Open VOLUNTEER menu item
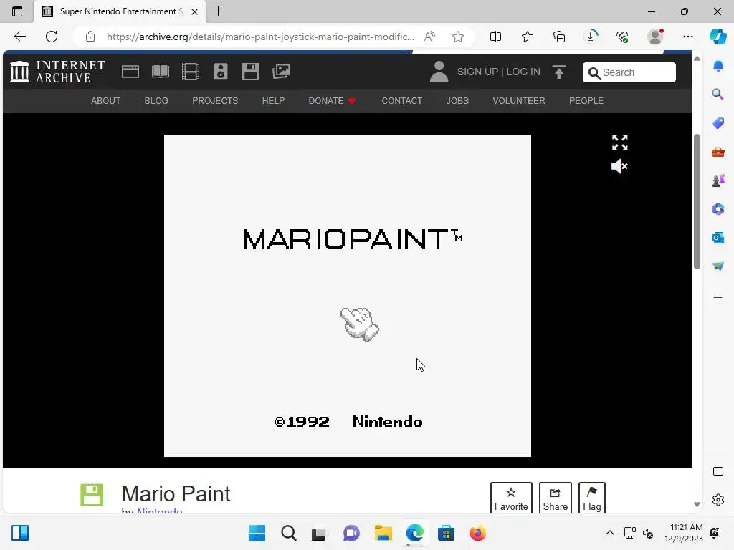 (x=519, y=100)
